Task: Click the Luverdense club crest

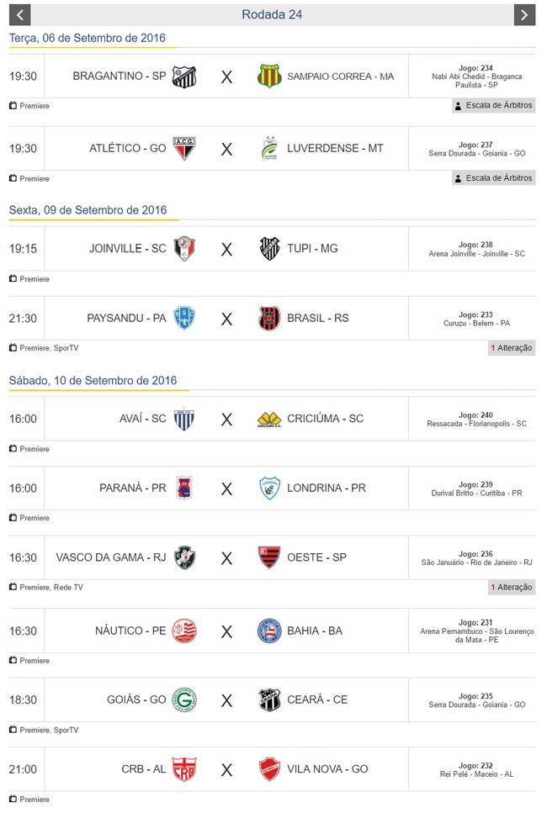Action: [268, 149]
